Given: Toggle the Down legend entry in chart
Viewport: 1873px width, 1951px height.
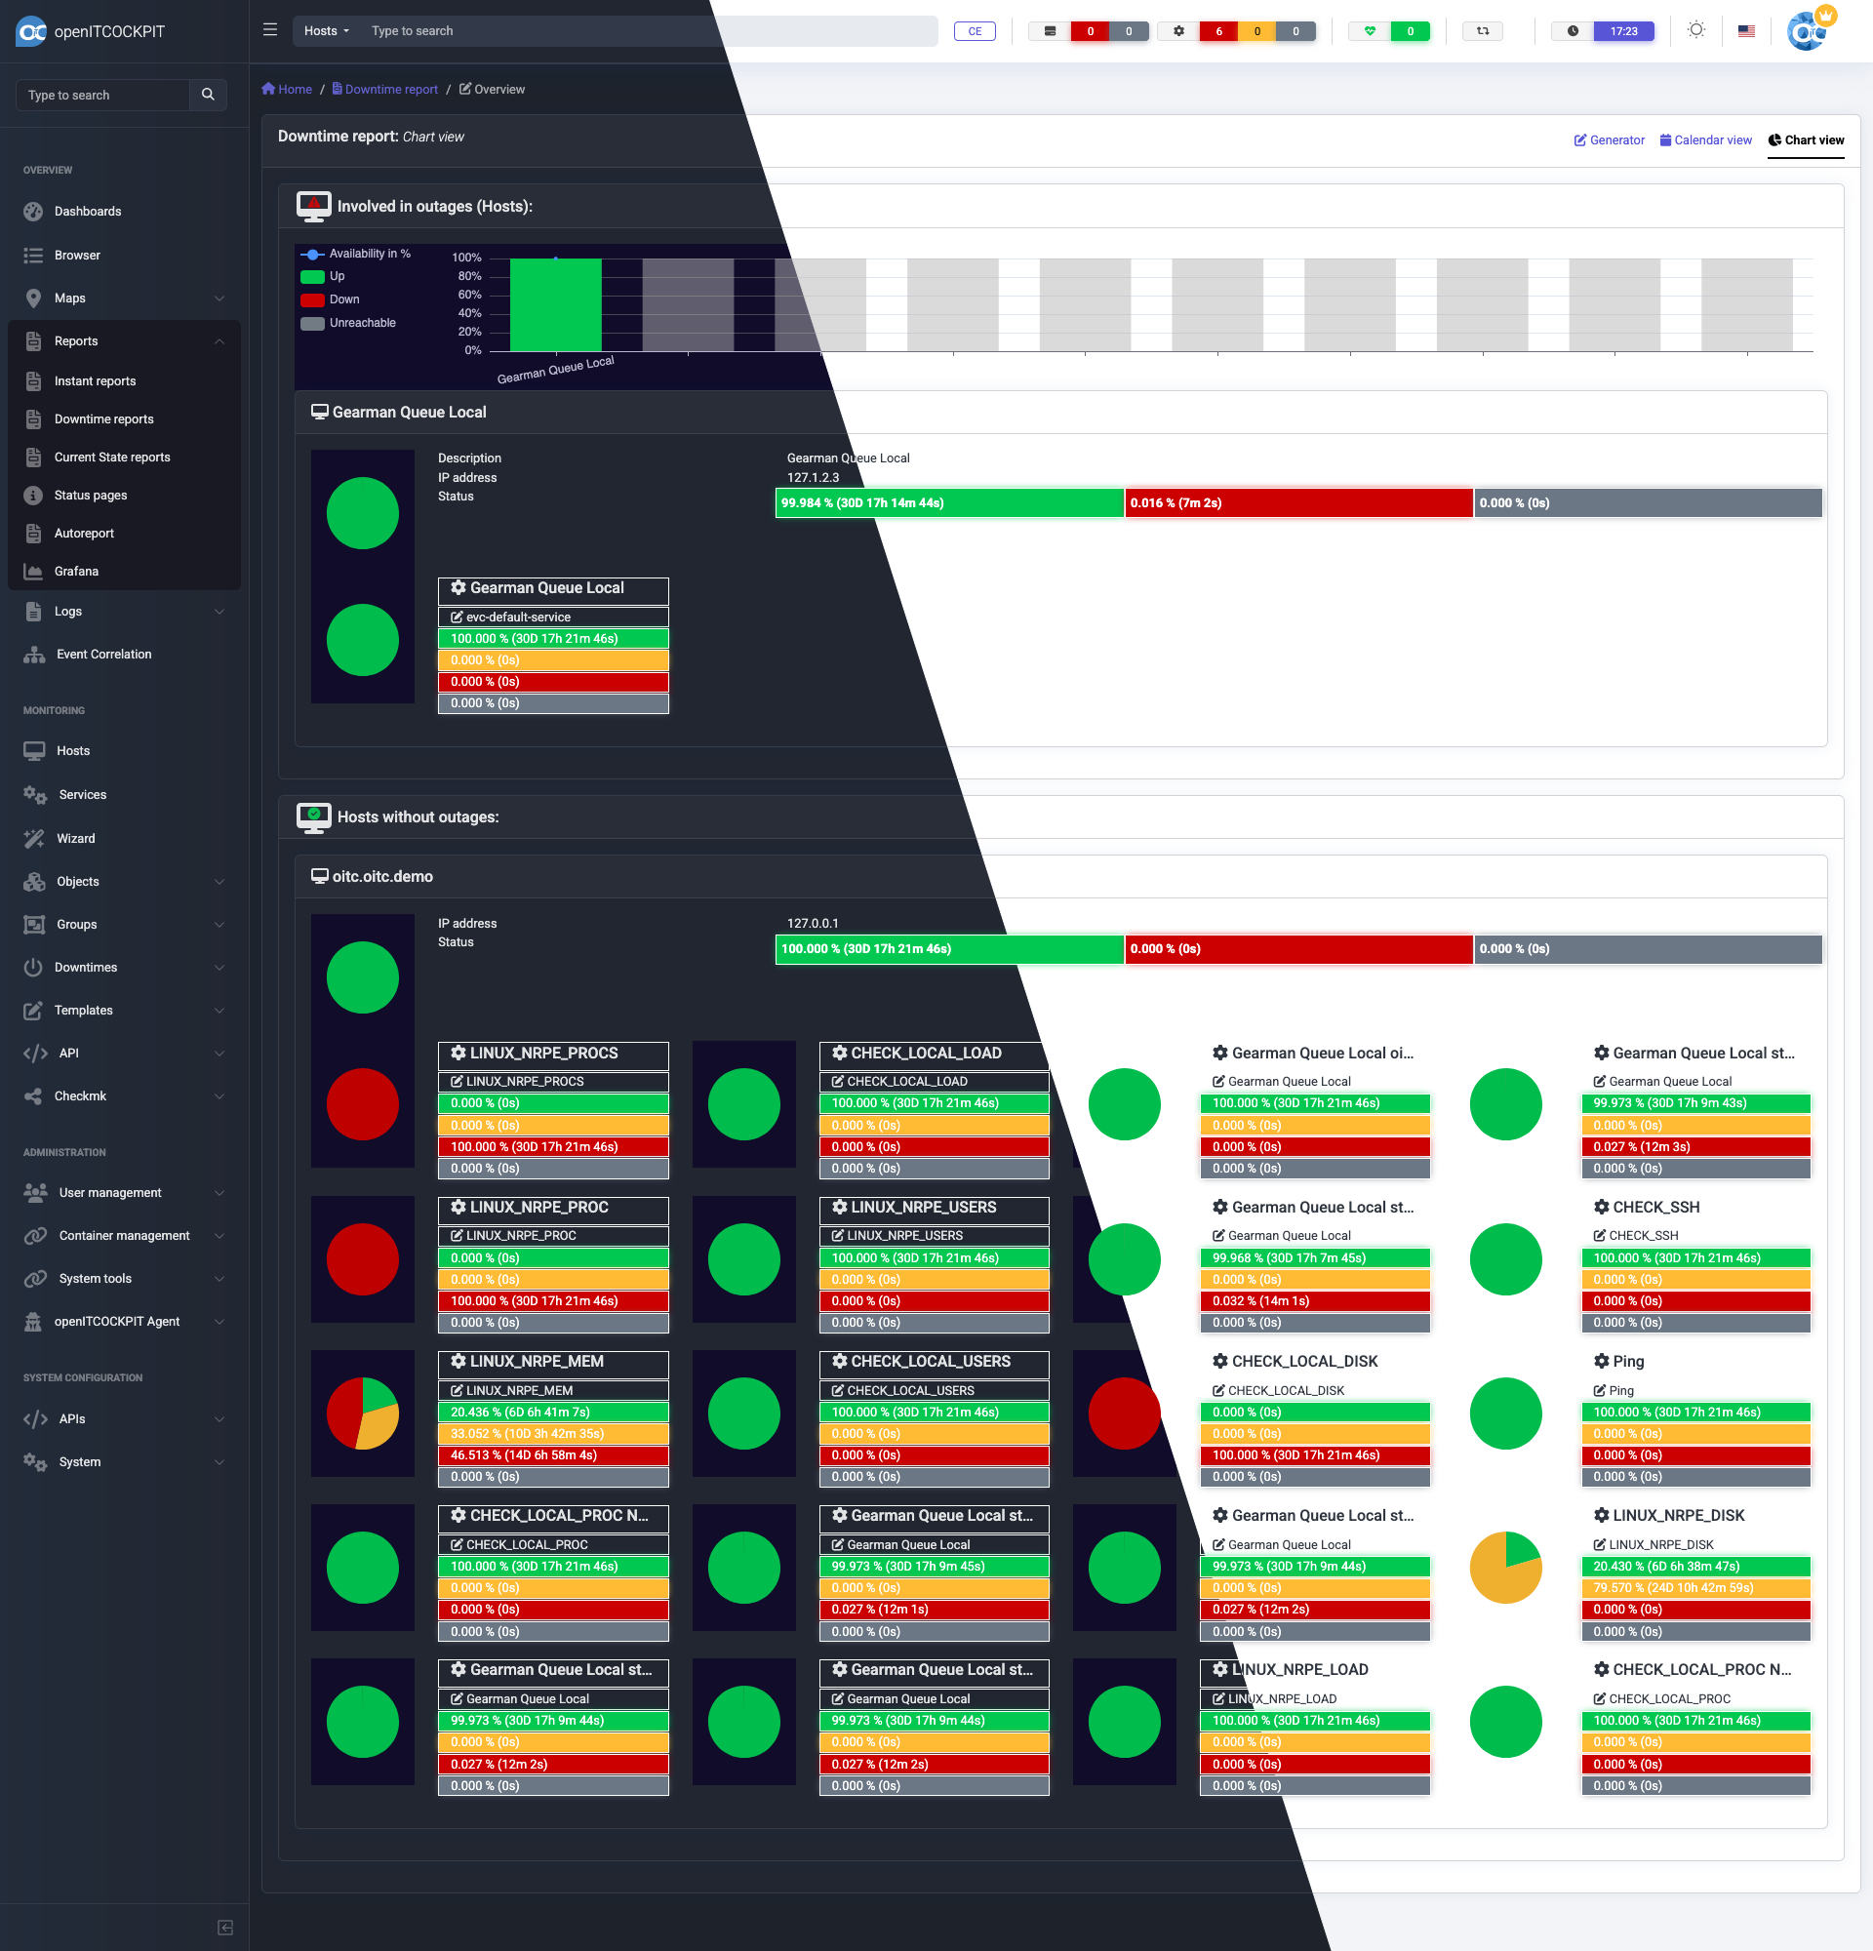Looking at the screenshot, I should coord(331,299).
